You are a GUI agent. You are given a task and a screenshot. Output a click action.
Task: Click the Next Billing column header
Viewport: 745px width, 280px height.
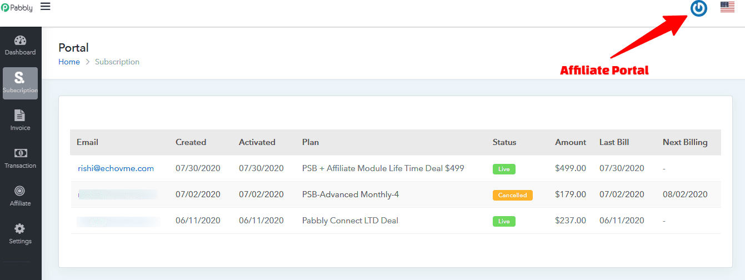(x=685, y=142)
